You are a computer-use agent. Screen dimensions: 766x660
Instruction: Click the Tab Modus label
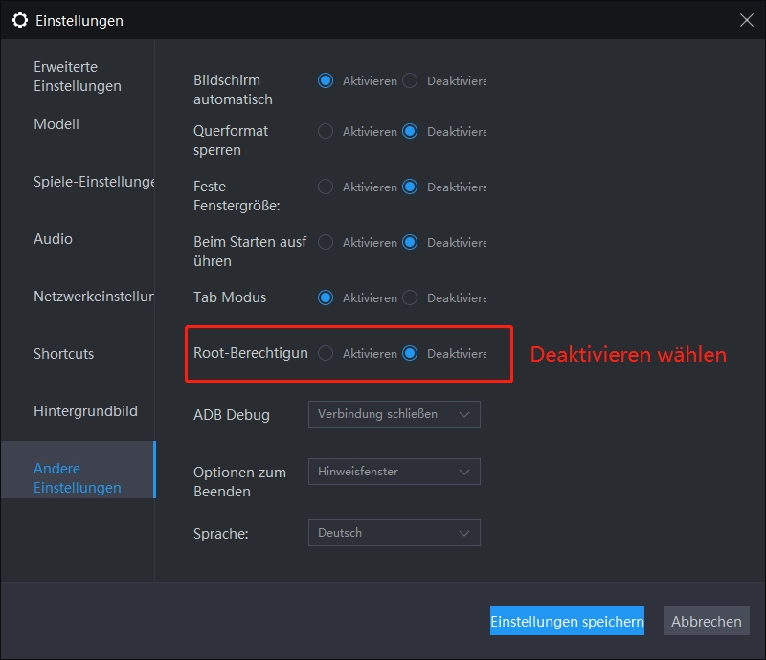(x=230, y=297)
